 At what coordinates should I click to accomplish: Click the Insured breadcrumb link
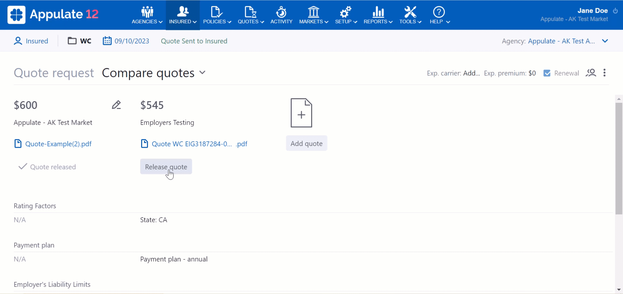click(31, 41)
